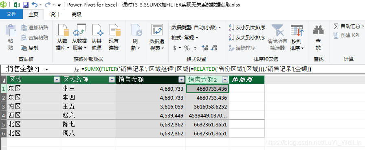This screenshot has height=150, width=365.
Task: Click From Other Sources (从其他源)
Action: point(97,37)
